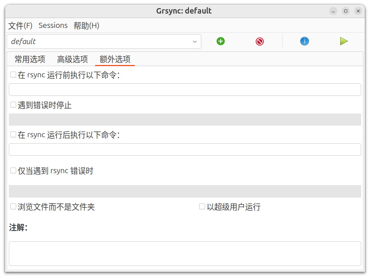Maximize the Grsync window
Image resolution: width=370 pixels, height=278 pixels.
[345, 11]
